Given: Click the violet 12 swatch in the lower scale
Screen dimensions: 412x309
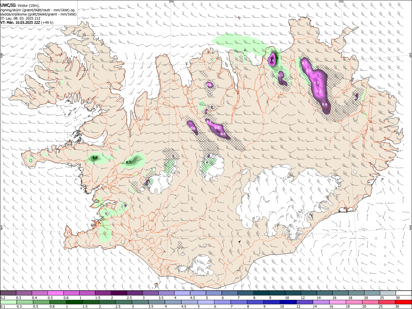Looking at the screenshot, I should (304, 302).
